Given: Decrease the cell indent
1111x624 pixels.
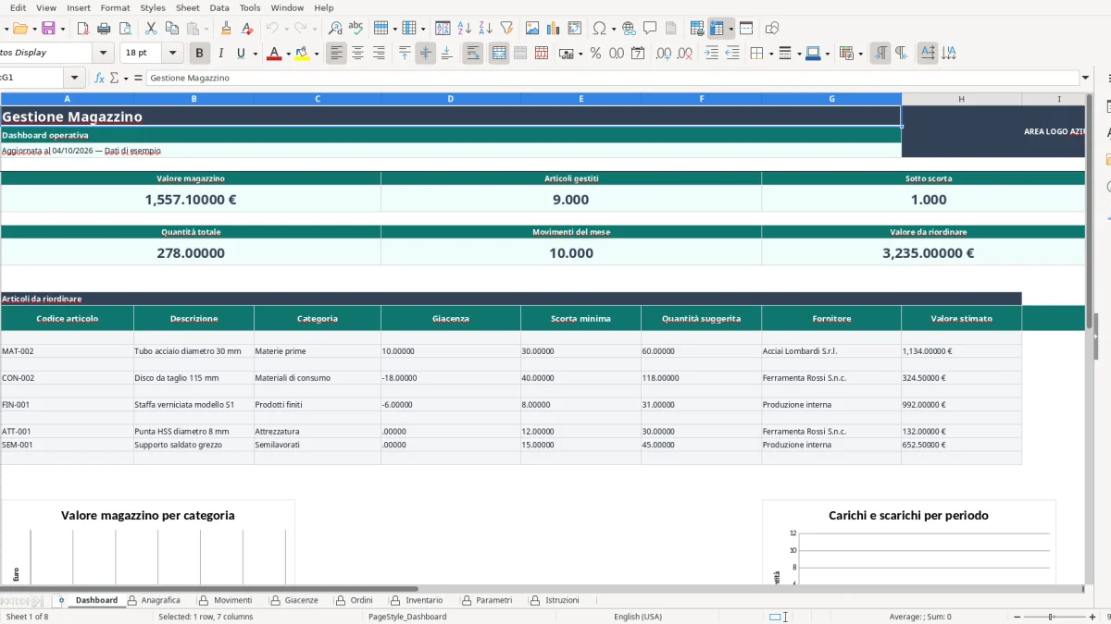Looking at the screenshot, I should click(732, 54).
